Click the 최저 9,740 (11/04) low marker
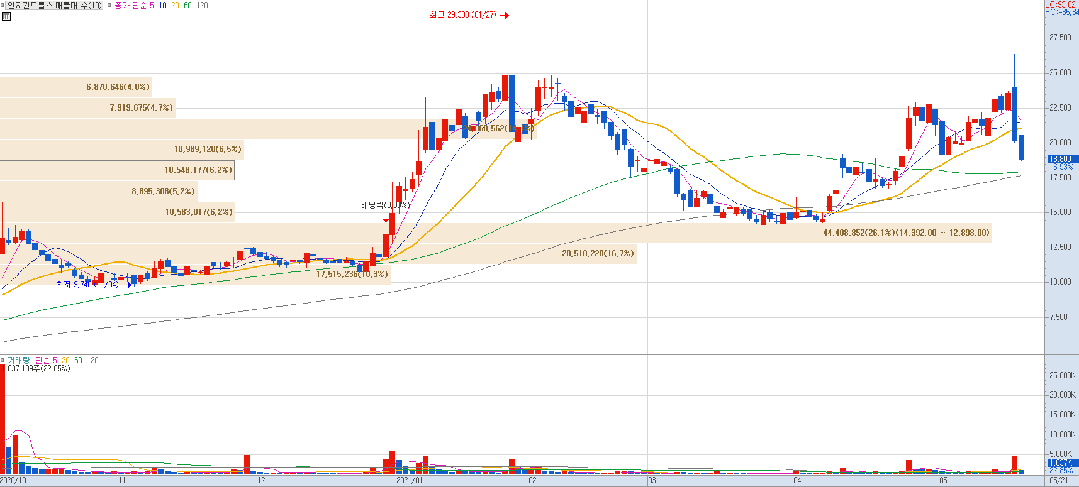 click(93, 284)
